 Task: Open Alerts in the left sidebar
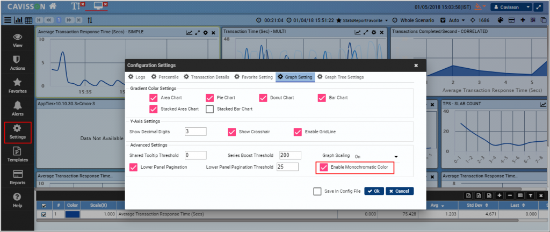click(x=17, y=107)
